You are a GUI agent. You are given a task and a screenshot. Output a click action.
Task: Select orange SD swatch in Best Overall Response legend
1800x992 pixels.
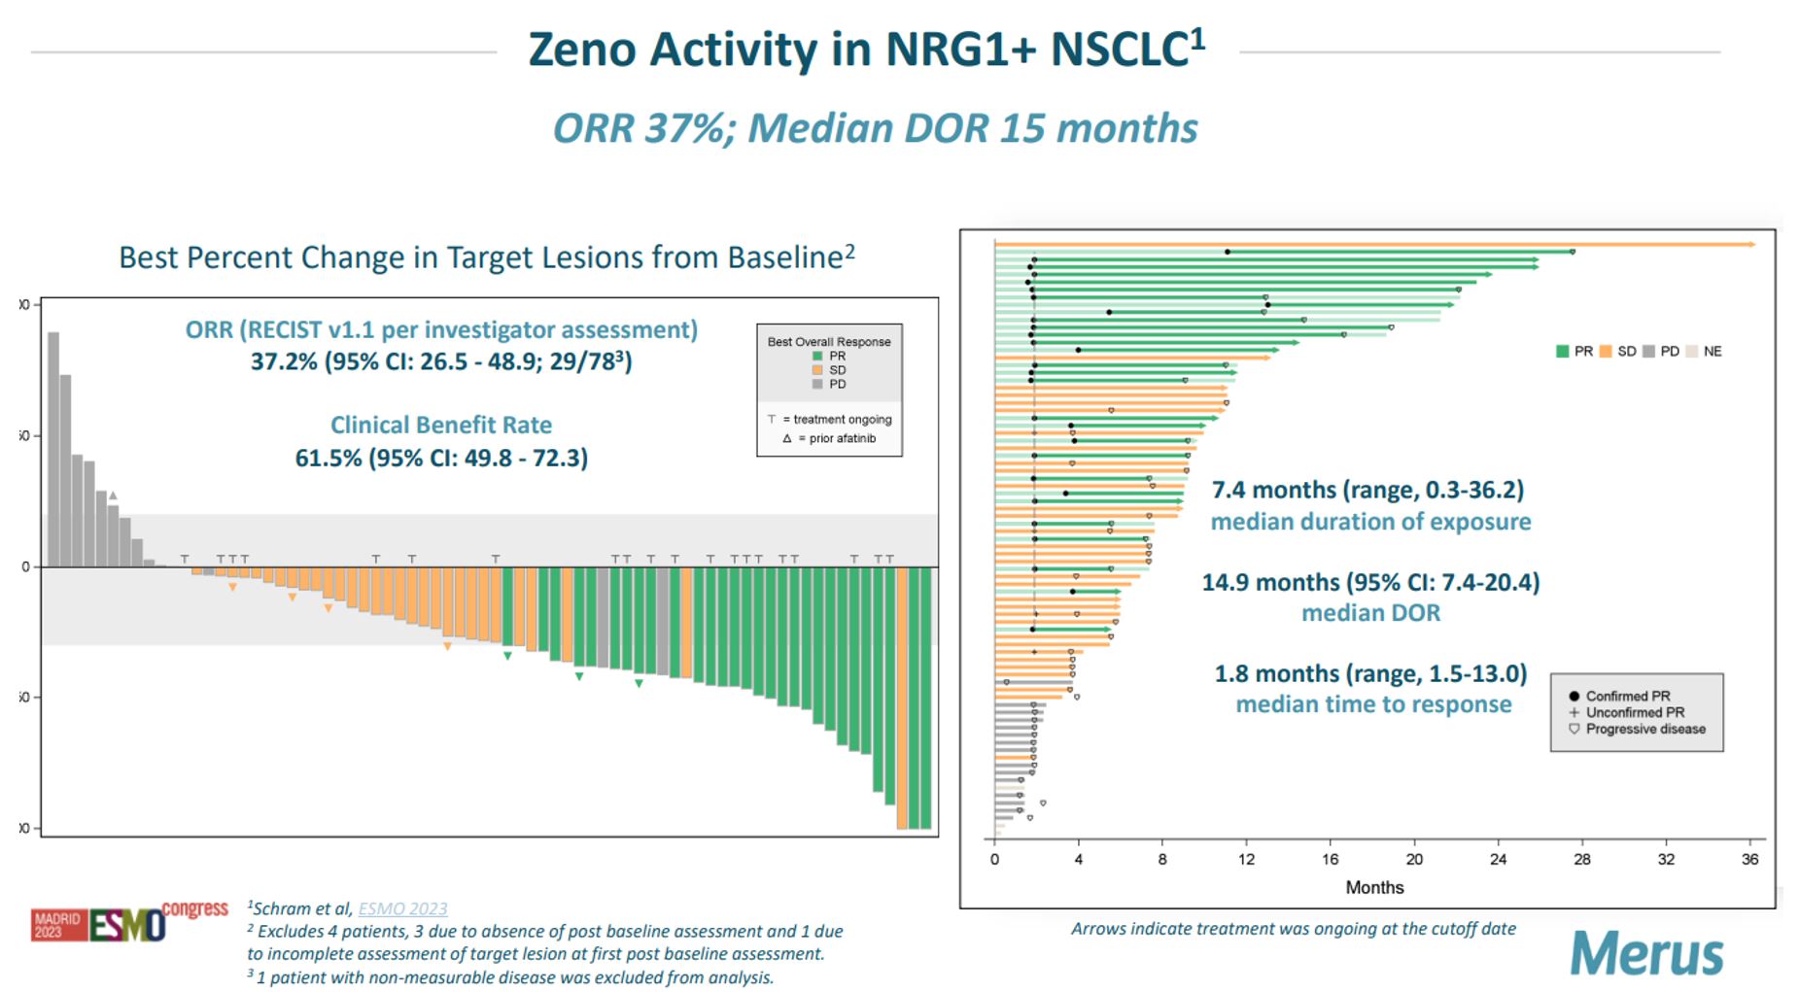817,370
